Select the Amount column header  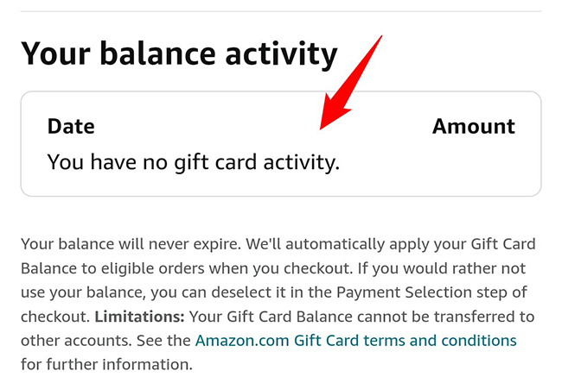pos(473,126)
